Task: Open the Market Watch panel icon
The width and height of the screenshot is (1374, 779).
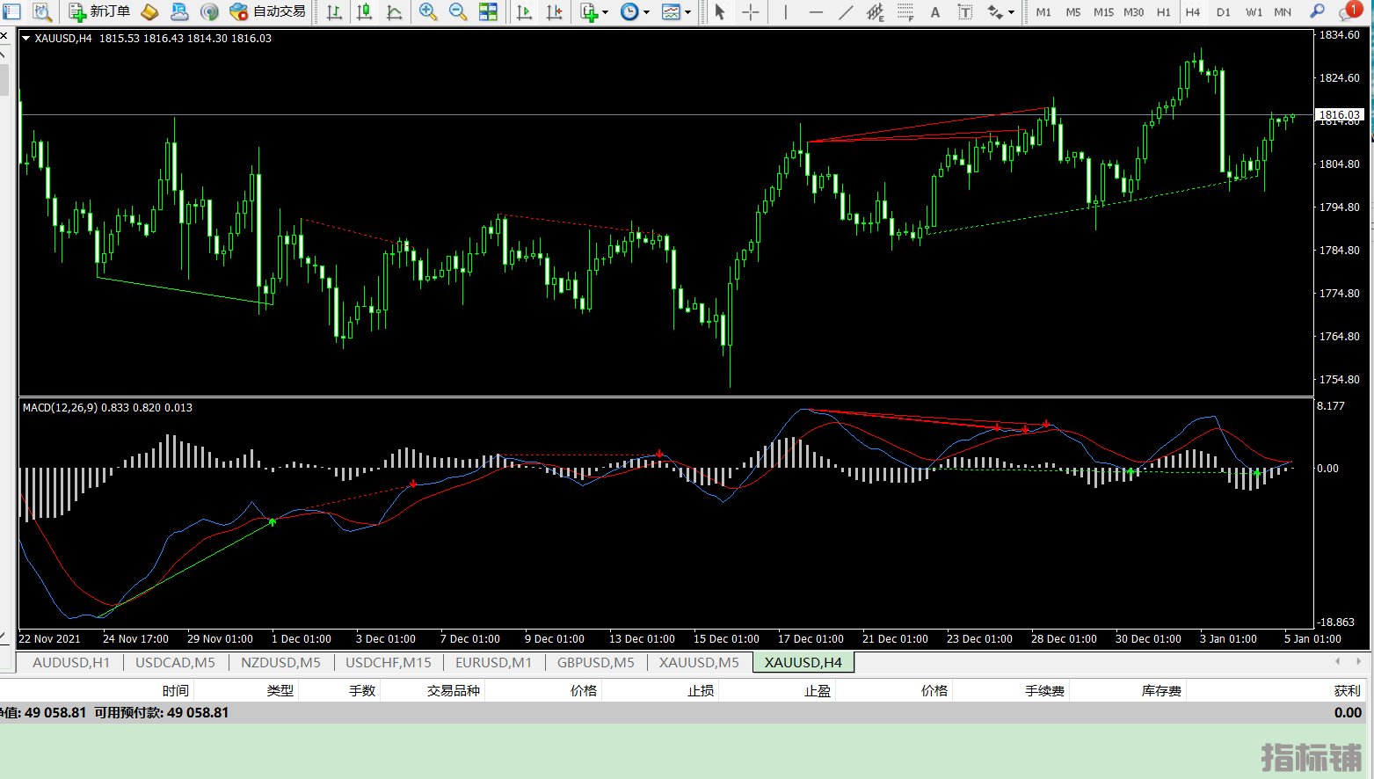Action: (12, 11)
